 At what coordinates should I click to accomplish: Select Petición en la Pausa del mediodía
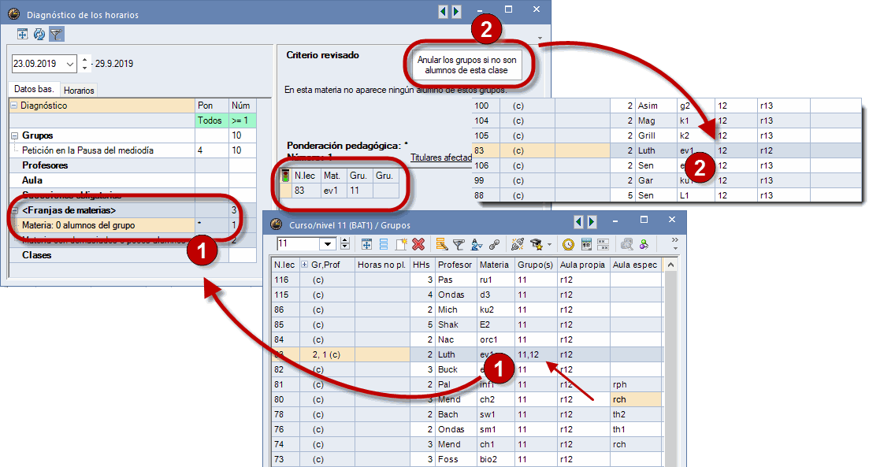pos(87,150)
